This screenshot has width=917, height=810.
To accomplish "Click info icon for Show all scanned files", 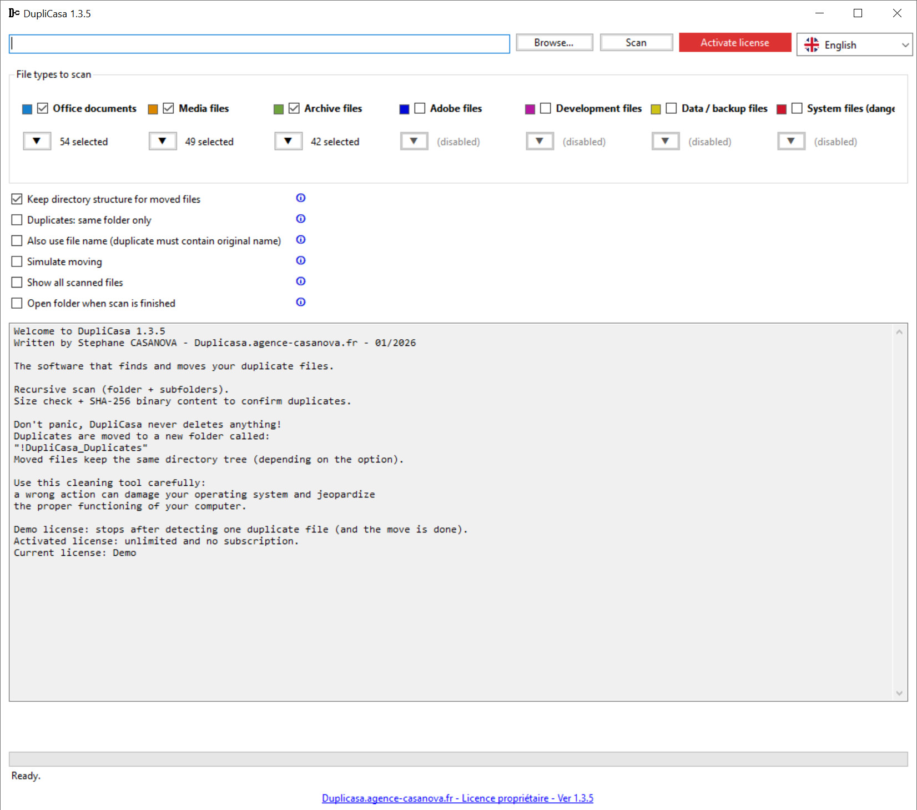I will 301,281.
